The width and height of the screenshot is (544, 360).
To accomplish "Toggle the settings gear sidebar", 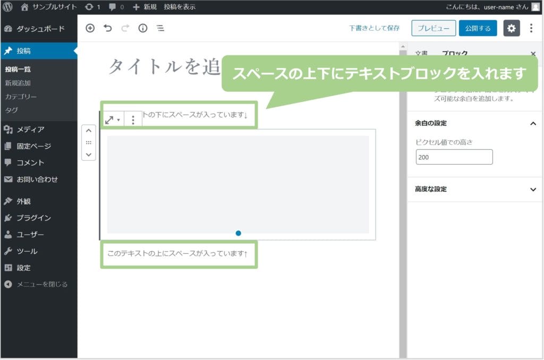I will (x=511, y=29).
